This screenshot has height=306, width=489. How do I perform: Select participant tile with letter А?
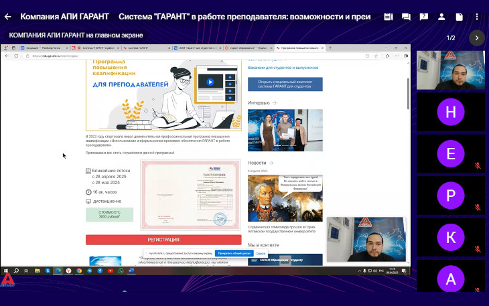pyautogui.click(x=451, y=277)
